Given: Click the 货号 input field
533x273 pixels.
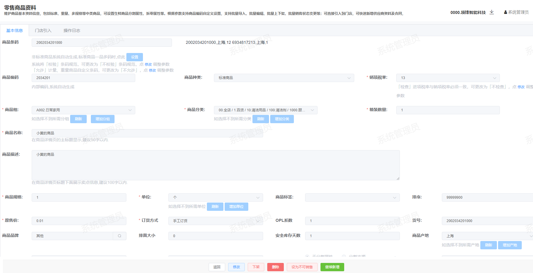Looking at the screenshot, I should coord(487,221).
